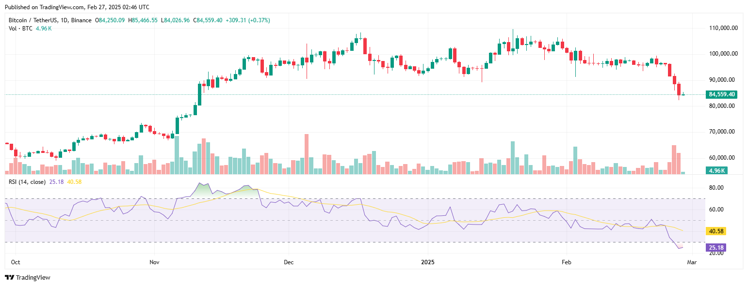
Task: Click the 110,000.00 price axis label
Action: (723, 28)
